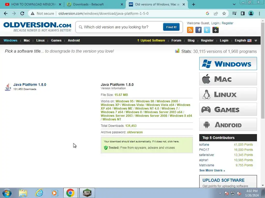265x198 pixels.
Task: Close the YouTube Minecraft tab
Action: click(x=60, y=4)
